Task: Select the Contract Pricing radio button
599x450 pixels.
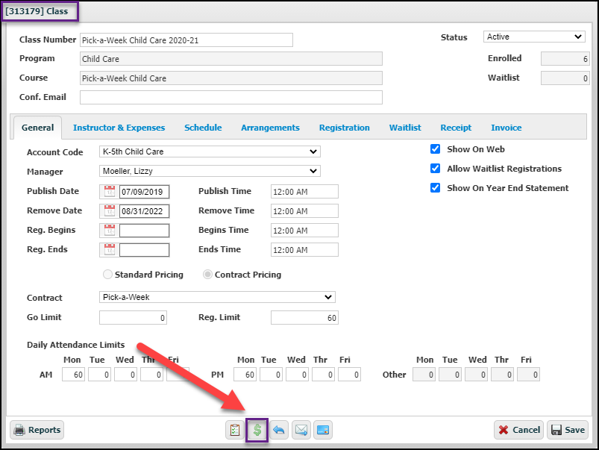Action: point(207,275)
